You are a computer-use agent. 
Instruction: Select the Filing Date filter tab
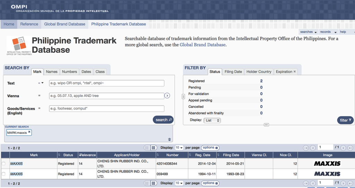coord(233,72)
